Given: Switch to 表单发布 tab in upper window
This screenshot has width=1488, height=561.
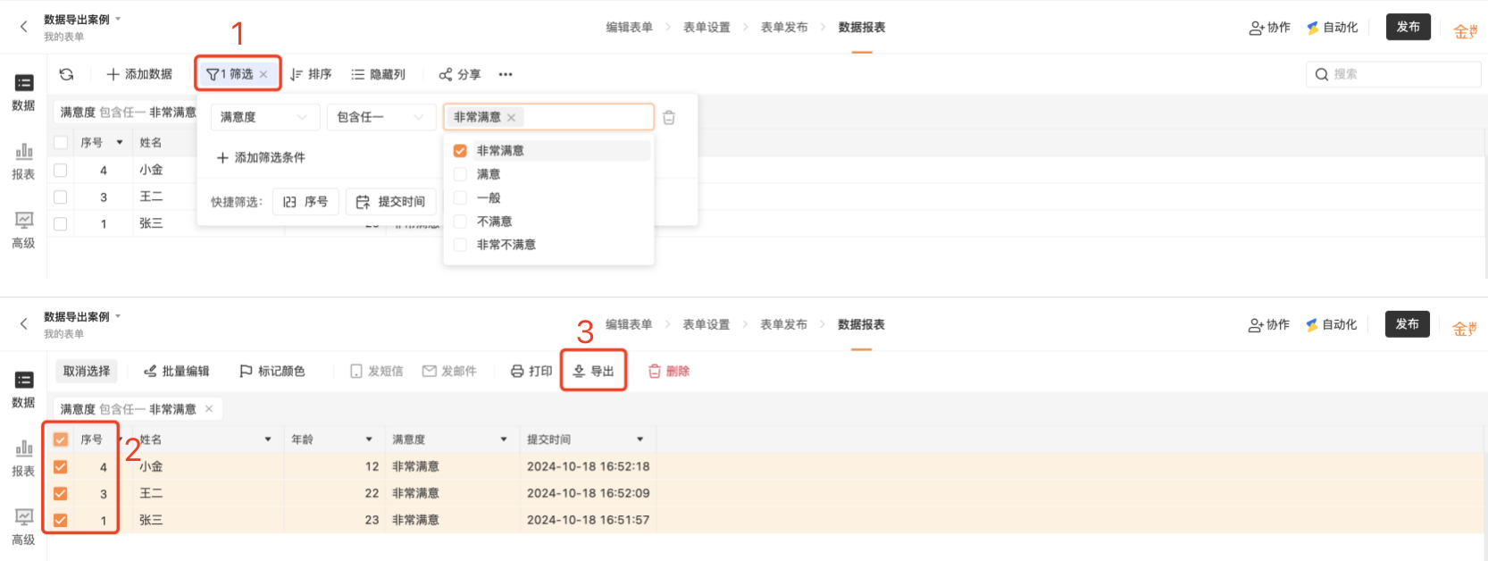Looking at the screenshot, I should coord(784,28).
